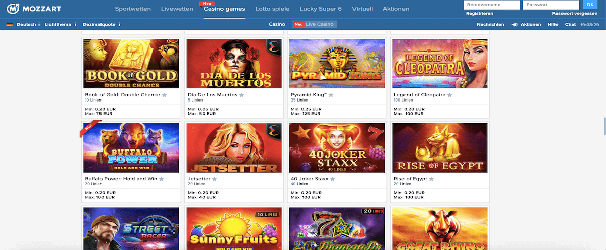Favorite Dia De Los Muertos star
The height and width of the screenshot is (250, 606).
(x=241, y=95)
